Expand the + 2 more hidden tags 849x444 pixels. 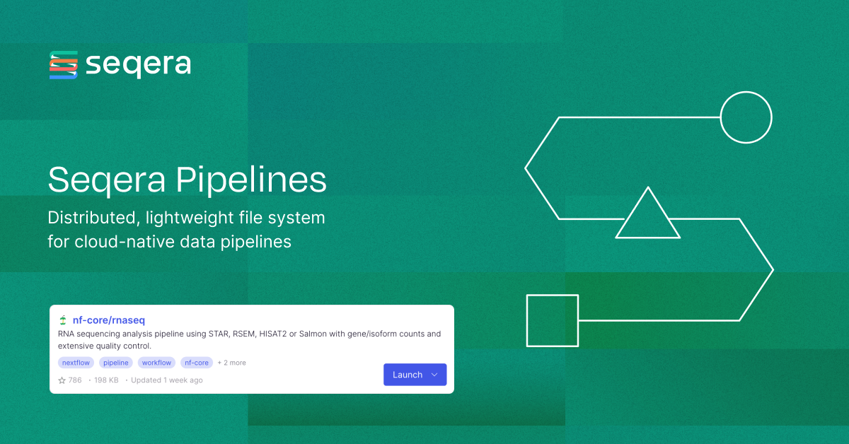click(x=231, y=362)
